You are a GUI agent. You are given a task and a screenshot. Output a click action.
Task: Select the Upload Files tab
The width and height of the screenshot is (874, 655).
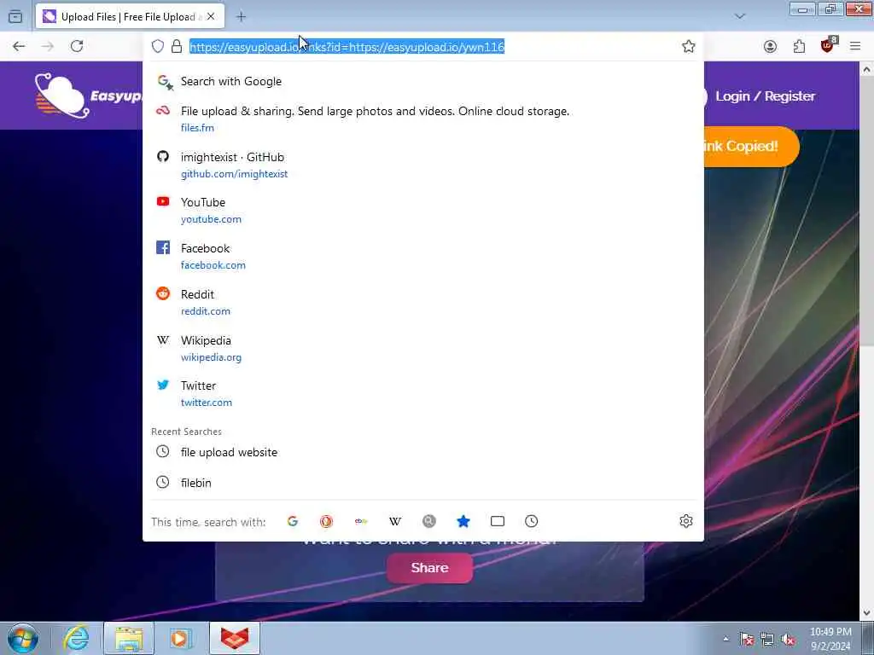click(130, 17)
